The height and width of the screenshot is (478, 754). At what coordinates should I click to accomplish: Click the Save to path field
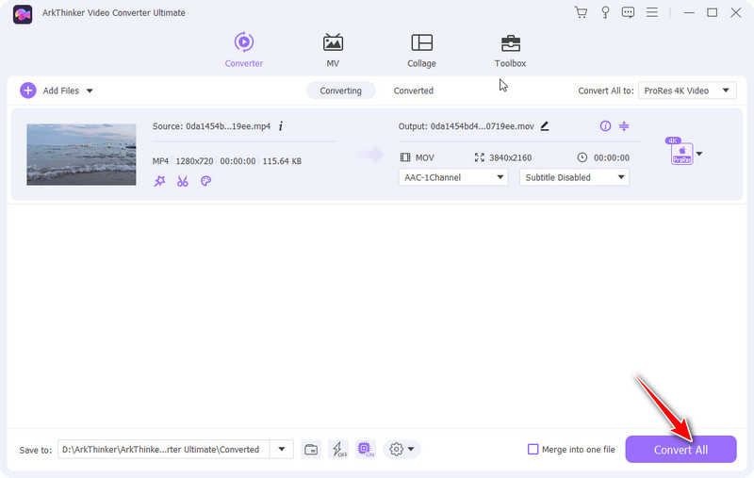(163, 449)
